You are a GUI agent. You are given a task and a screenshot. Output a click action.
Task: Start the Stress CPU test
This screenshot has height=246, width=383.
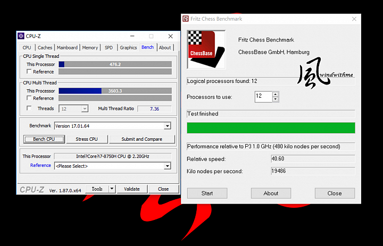87,139
